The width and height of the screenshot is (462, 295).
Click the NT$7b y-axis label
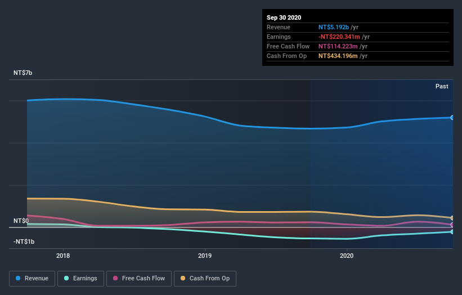click(23, 73)
